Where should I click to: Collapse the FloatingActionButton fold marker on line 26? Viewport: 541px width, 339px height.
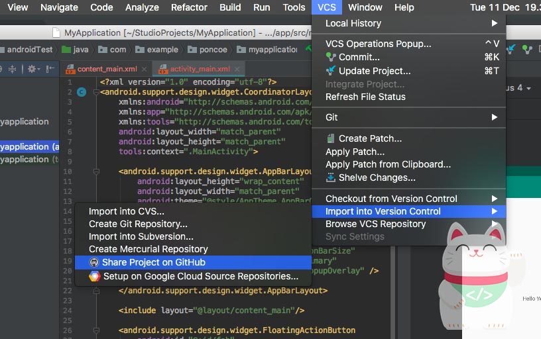pyautogui.click(x=96, y=331)
